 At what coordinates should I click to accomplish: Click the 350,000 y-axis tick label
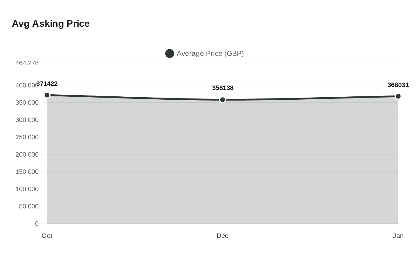[x=27, y=103]
